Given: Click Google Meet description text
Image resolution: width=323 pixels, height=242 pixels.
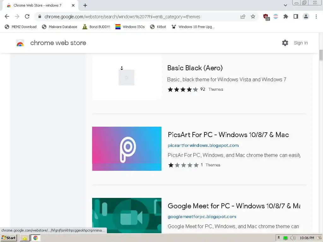Looking at the screenshot, I should click(233, 226).
